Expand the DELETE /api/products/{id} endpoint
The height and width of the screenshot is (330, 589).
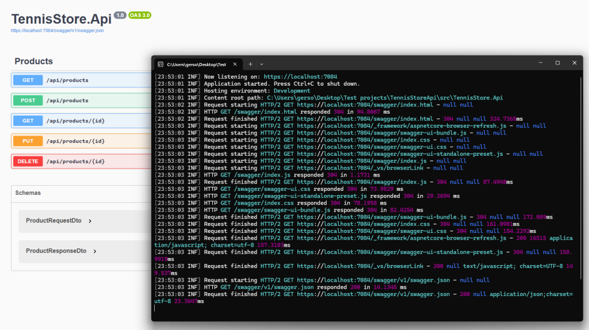(81, 162)
